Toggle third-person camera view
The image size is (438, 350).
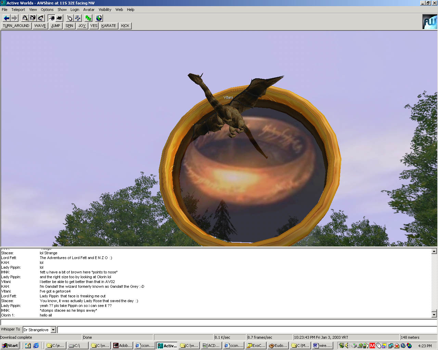[59, 18]
